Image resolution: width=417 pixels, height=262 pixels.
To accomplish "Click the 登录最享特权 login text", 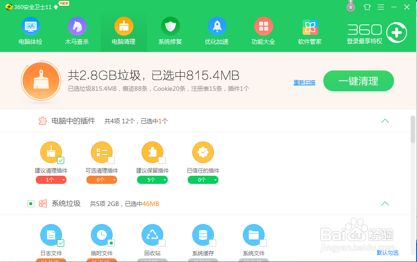I will pyautogui.click(x=365, y=41).
